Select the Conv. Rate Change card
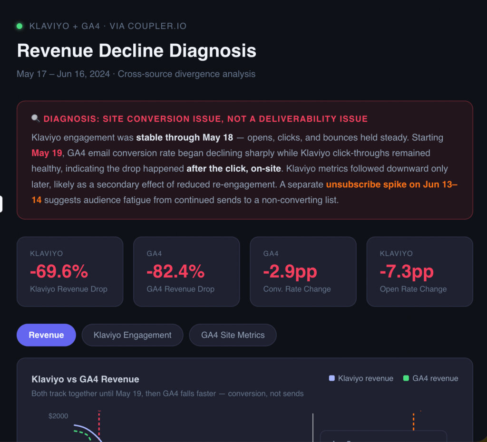This screenshot has width=487, height=442. (303, 271)
